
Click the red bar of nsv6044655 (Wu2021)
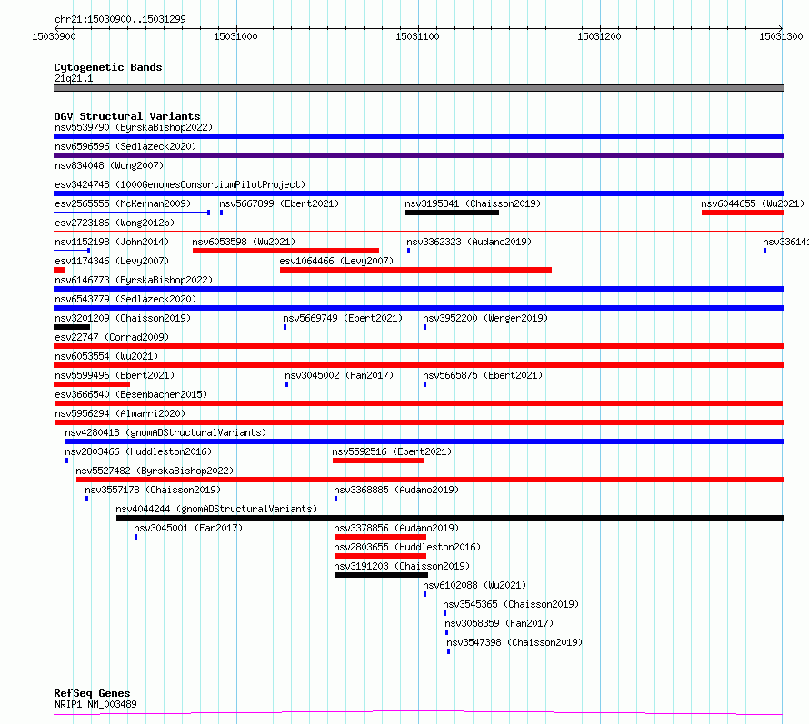tap(743, 213)
